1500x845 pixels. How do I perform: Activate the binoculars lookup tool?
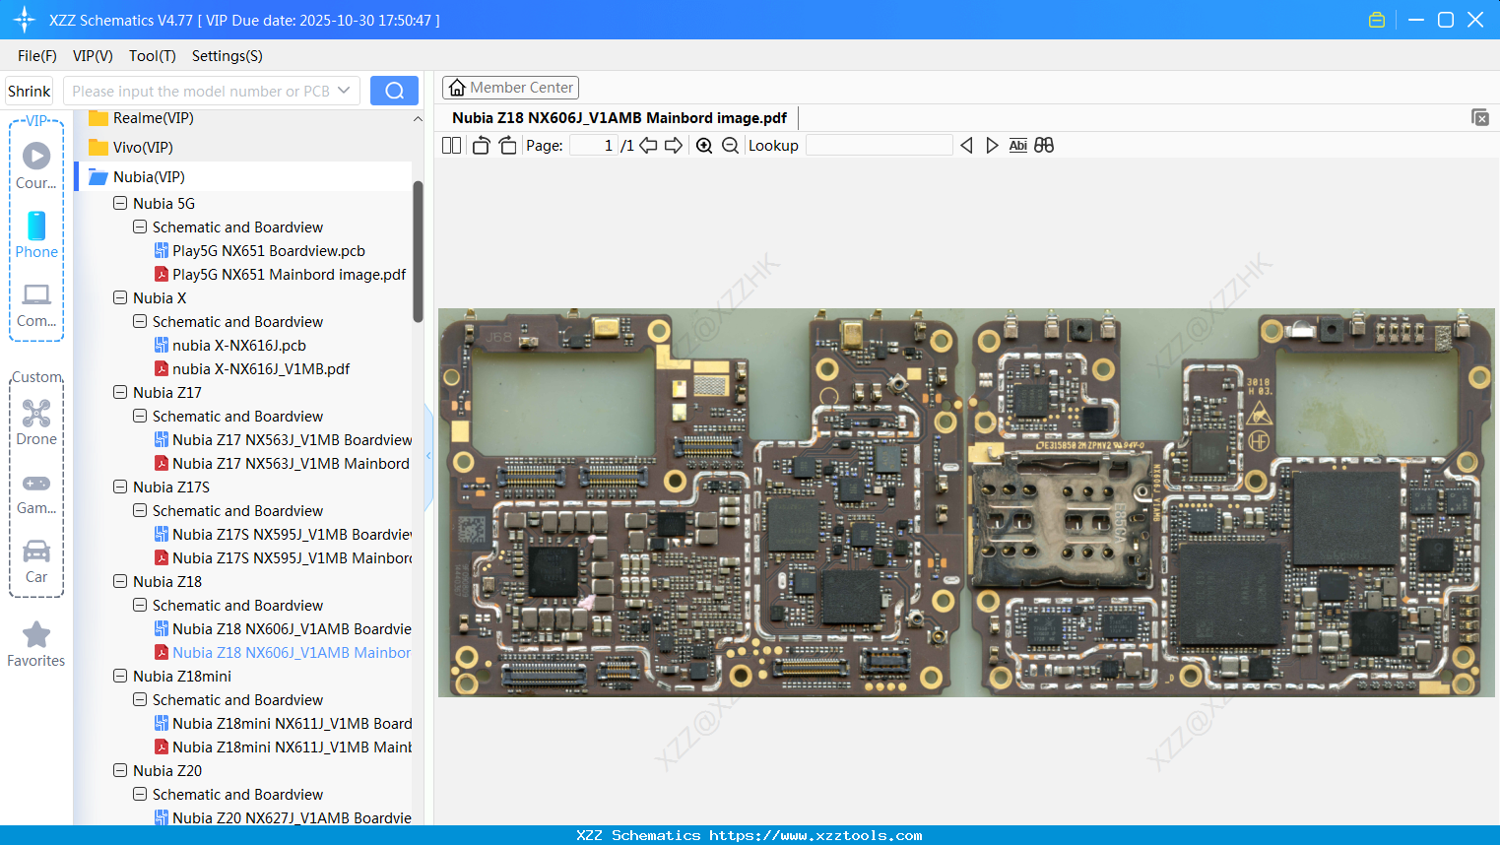[1043, 145]
